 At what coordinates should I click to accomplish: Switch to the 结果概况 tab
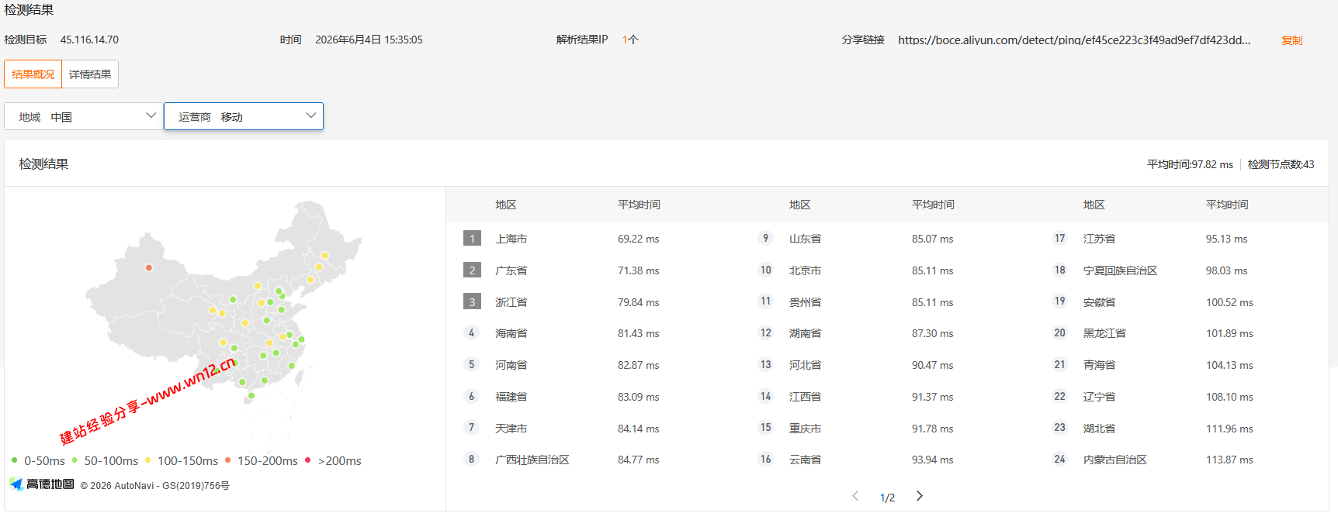pos(33,74)
